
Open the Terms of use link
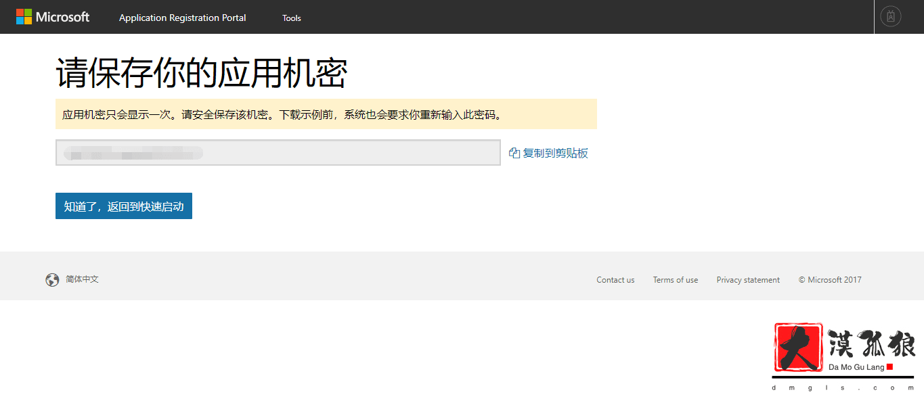675,280
